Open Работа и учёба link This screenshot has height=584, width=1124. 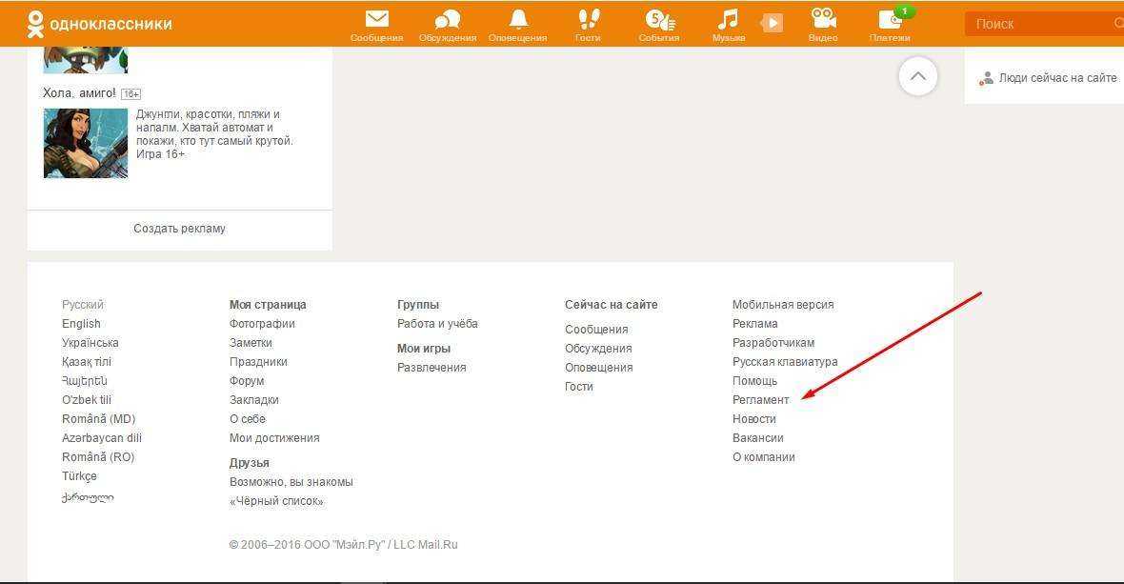(x=437, y=324)
